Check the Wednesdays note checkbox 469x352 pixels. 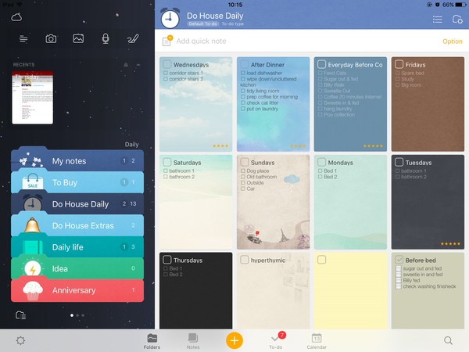(x=167, y=64)
